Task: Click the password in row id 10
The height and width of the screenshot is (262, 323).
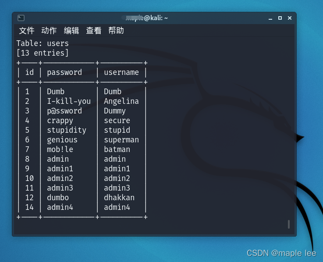Action: [x=60, y=178]
